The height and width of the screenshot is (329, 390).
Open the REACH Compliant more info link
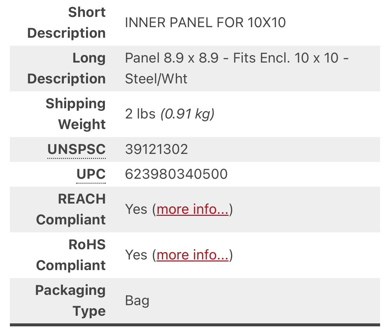pyautogui.click(x=193, y=209)
